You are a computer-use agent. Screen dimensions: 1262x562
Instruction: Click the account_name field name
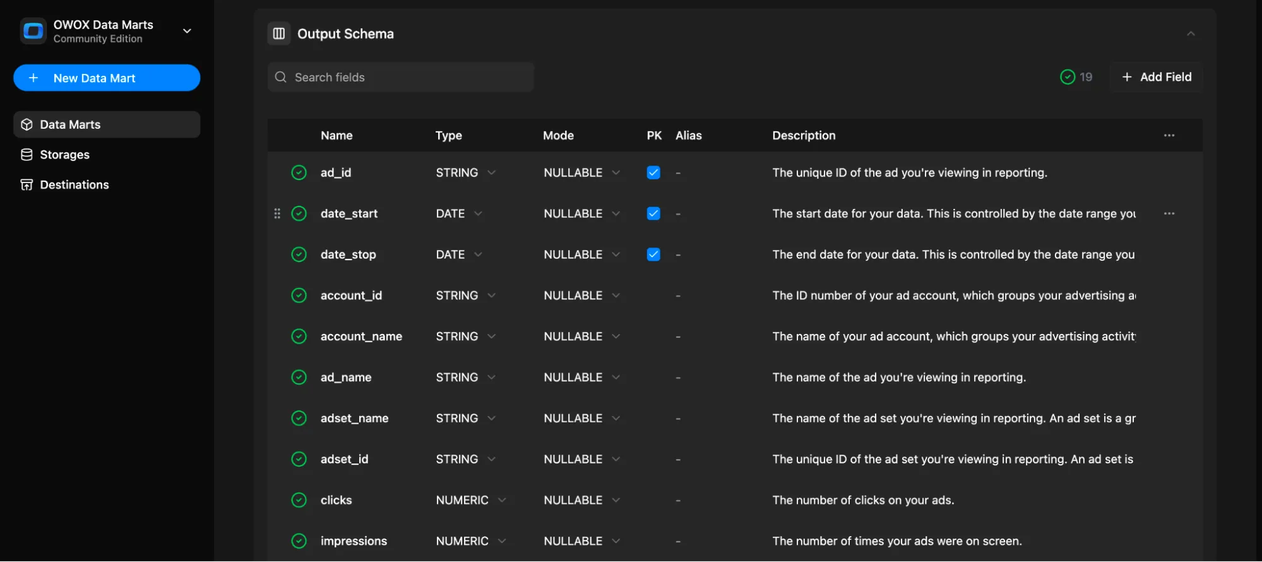point(361,337)
